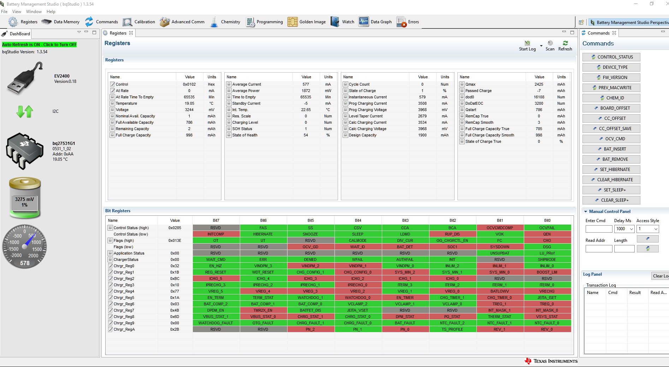The height and width of the screenshot is (367, 669).
Task: Select the Battery Management Studio Perspective button
Action: pos(629,22)
